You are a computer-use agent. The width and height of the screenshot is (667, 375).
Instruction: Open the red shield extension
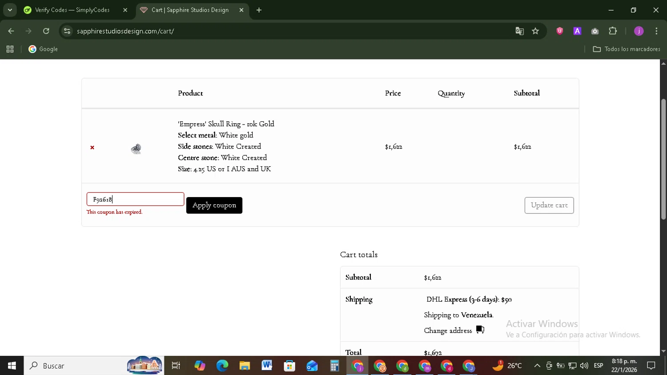coord(560,31)
